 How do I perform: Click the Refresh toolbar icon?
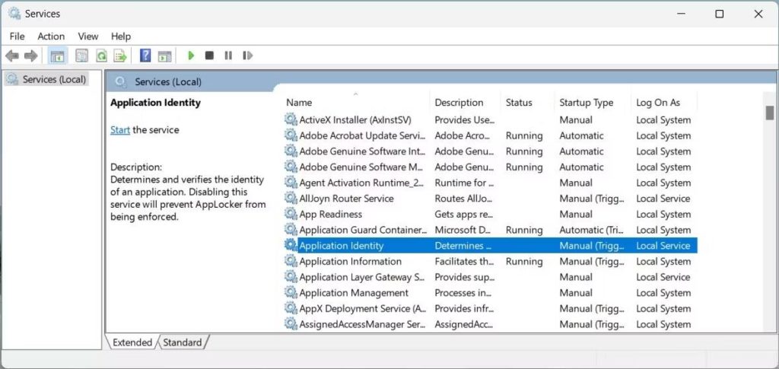coord(100,56)
